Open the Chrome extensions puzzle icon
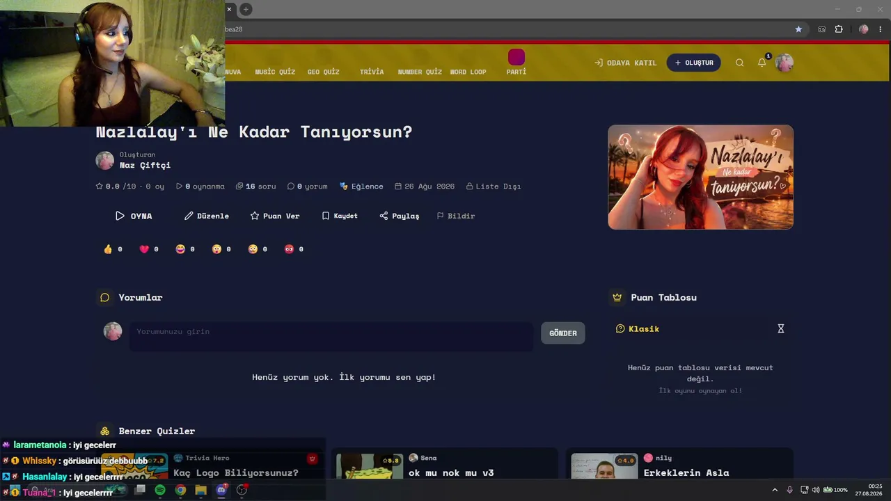 (x=839, y=29)
